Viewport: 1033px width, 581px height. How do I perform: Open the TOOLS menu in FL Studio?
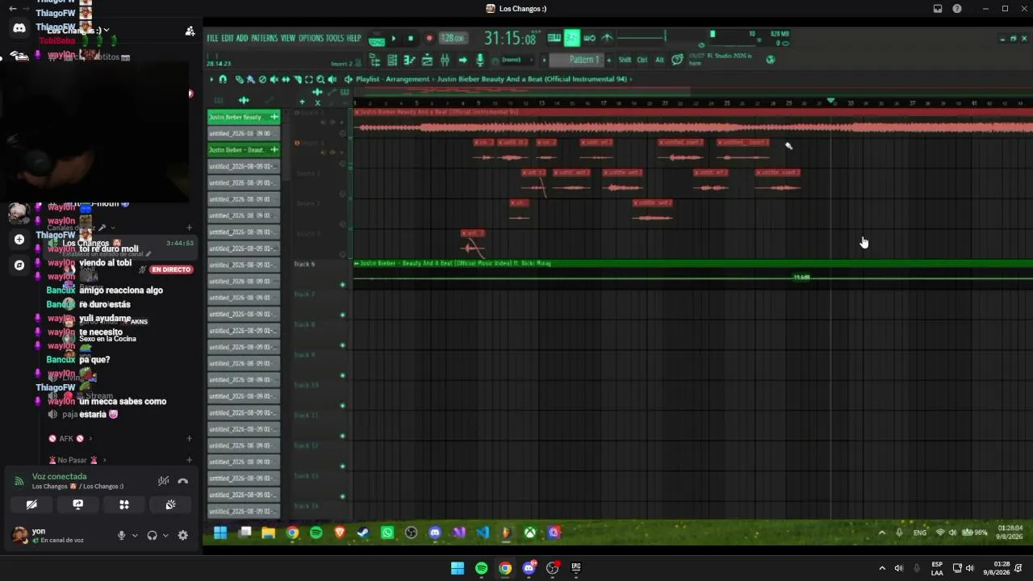(x=335, y=38)
